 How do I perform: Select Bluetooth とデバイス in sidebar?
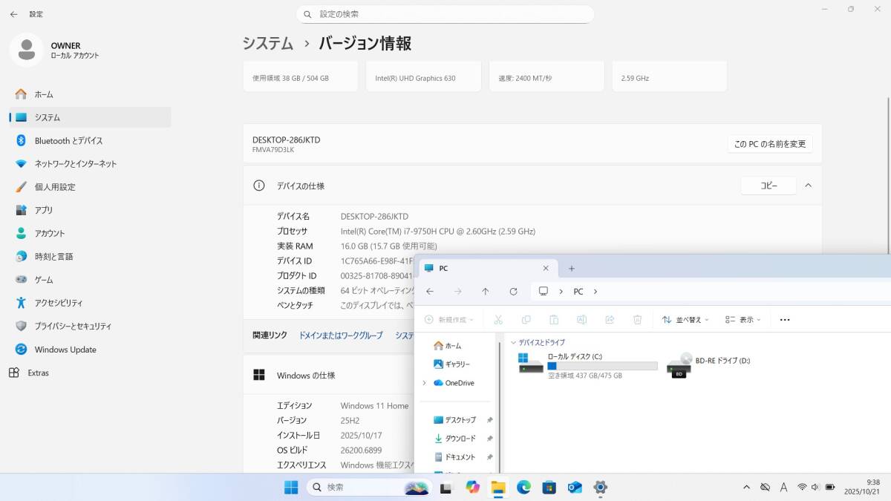click(68, 140)
